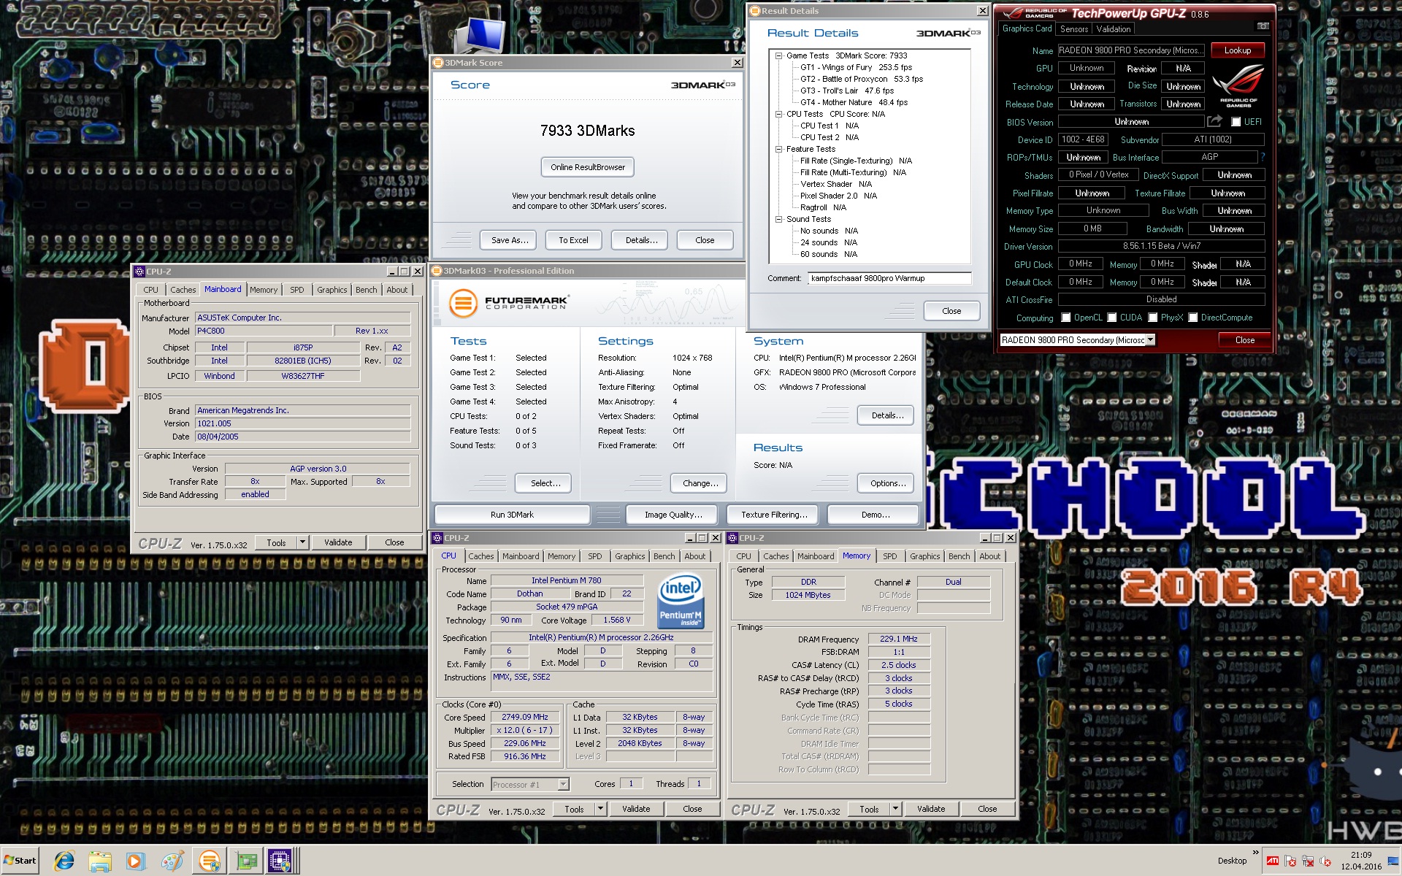
Task: Open Tools dropdown arrow in Memory CPU-Z window
Action: click(895, 809)
